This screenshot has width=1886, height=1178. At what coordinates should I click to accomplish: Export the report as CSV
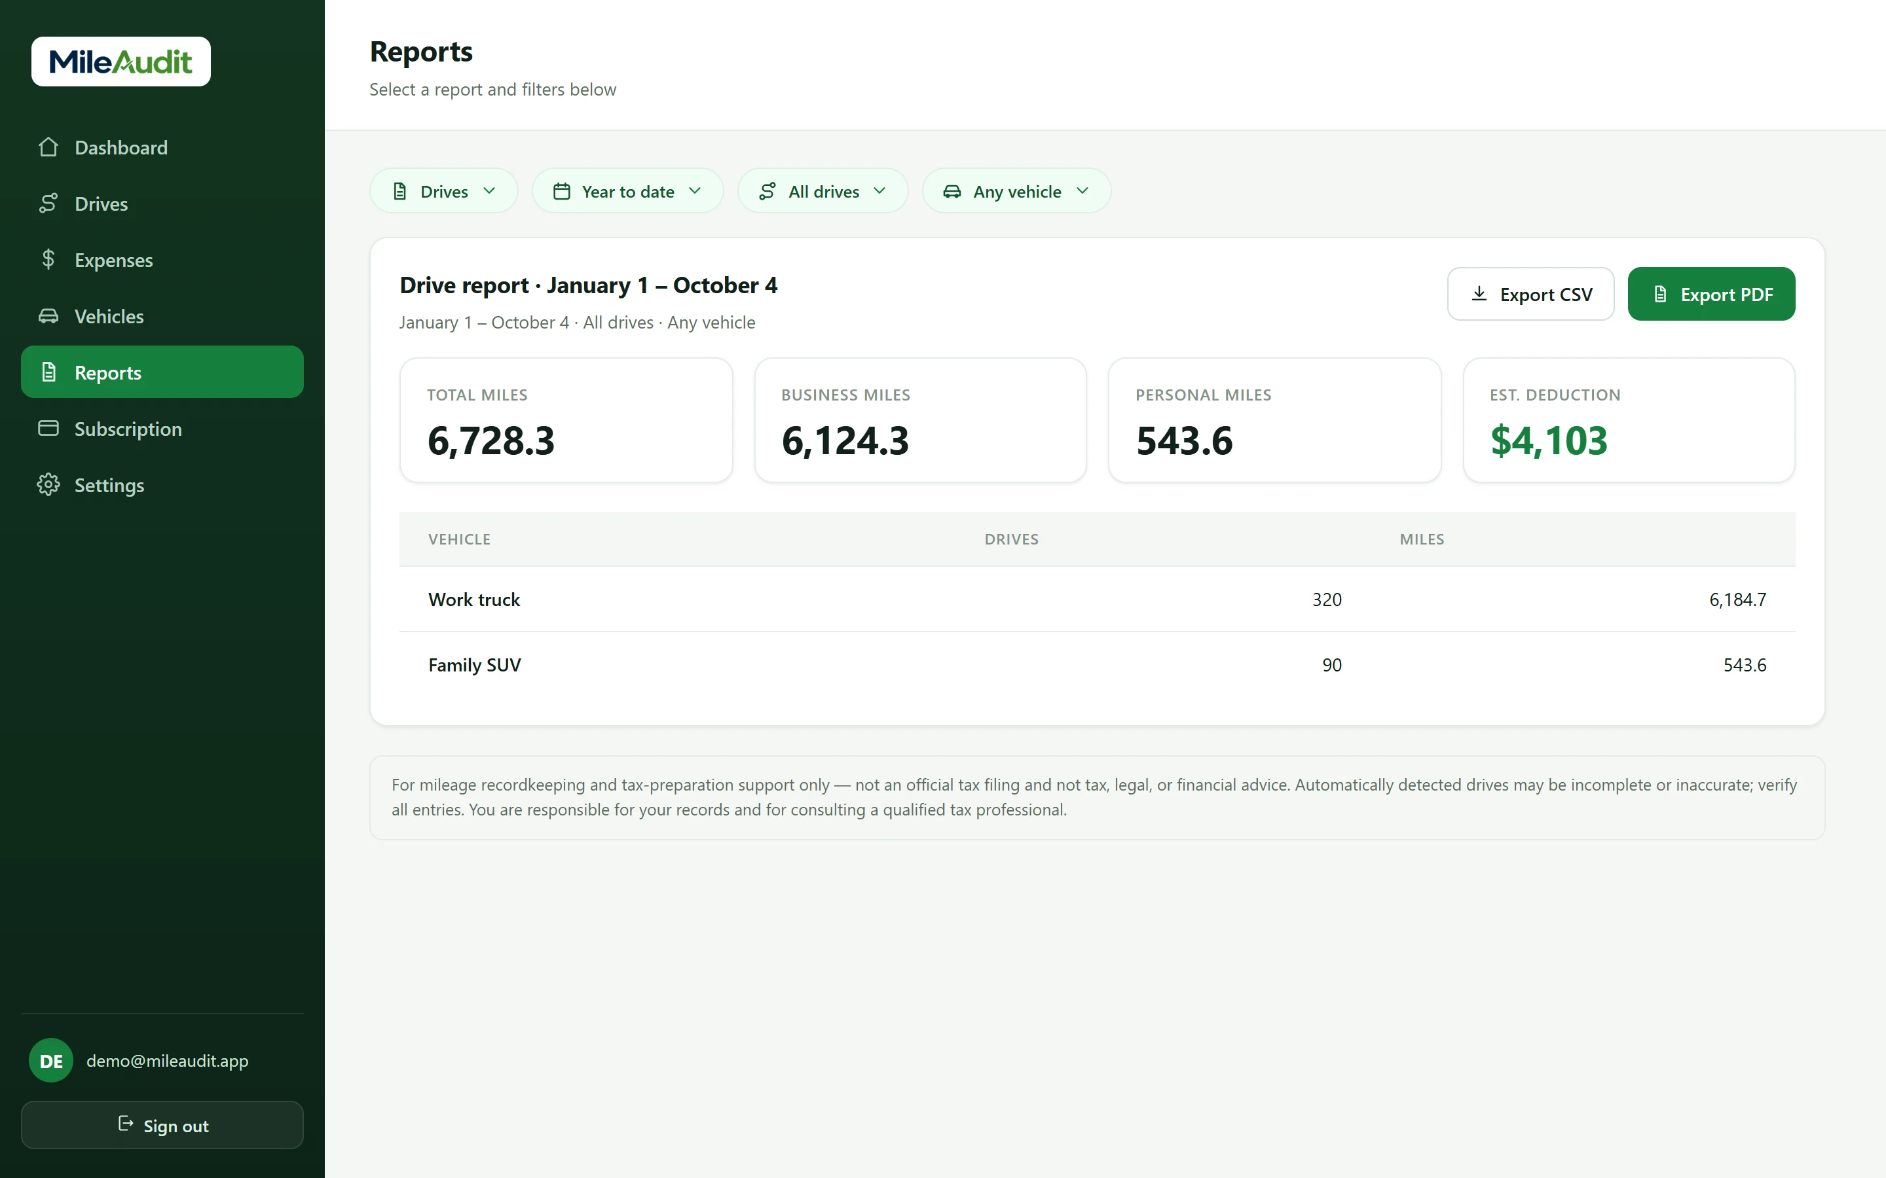(1530, 294)
